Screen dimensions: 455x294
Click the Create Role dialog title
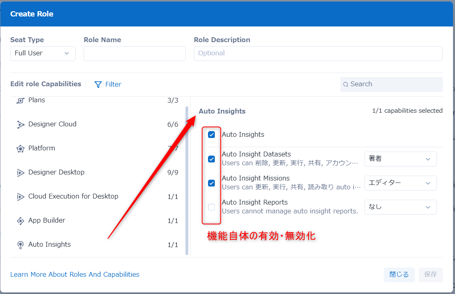[32, 14]
